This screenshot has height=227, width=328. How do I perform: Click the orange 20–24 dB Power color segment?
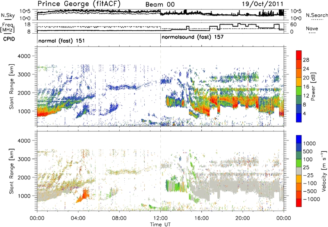[x=299, y=73]
